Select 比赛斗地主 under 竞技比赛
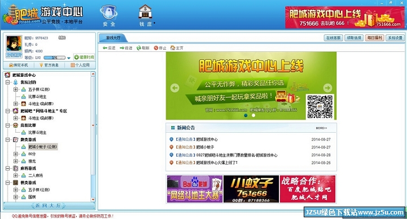The image size is (407, 219). click(x=37, y=133)
